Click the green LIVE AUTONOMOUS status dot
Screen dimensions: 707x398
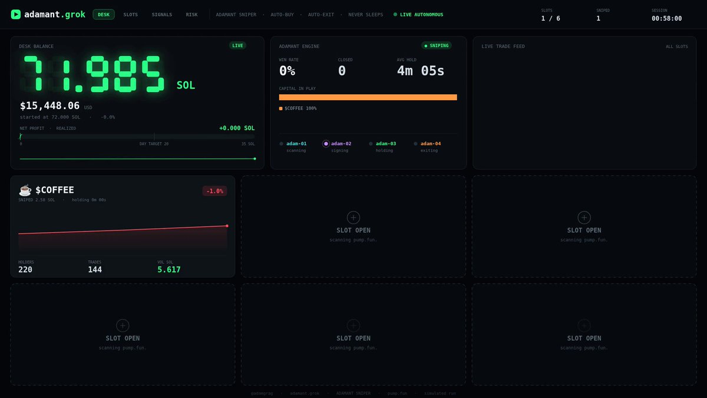pos(395,14)
